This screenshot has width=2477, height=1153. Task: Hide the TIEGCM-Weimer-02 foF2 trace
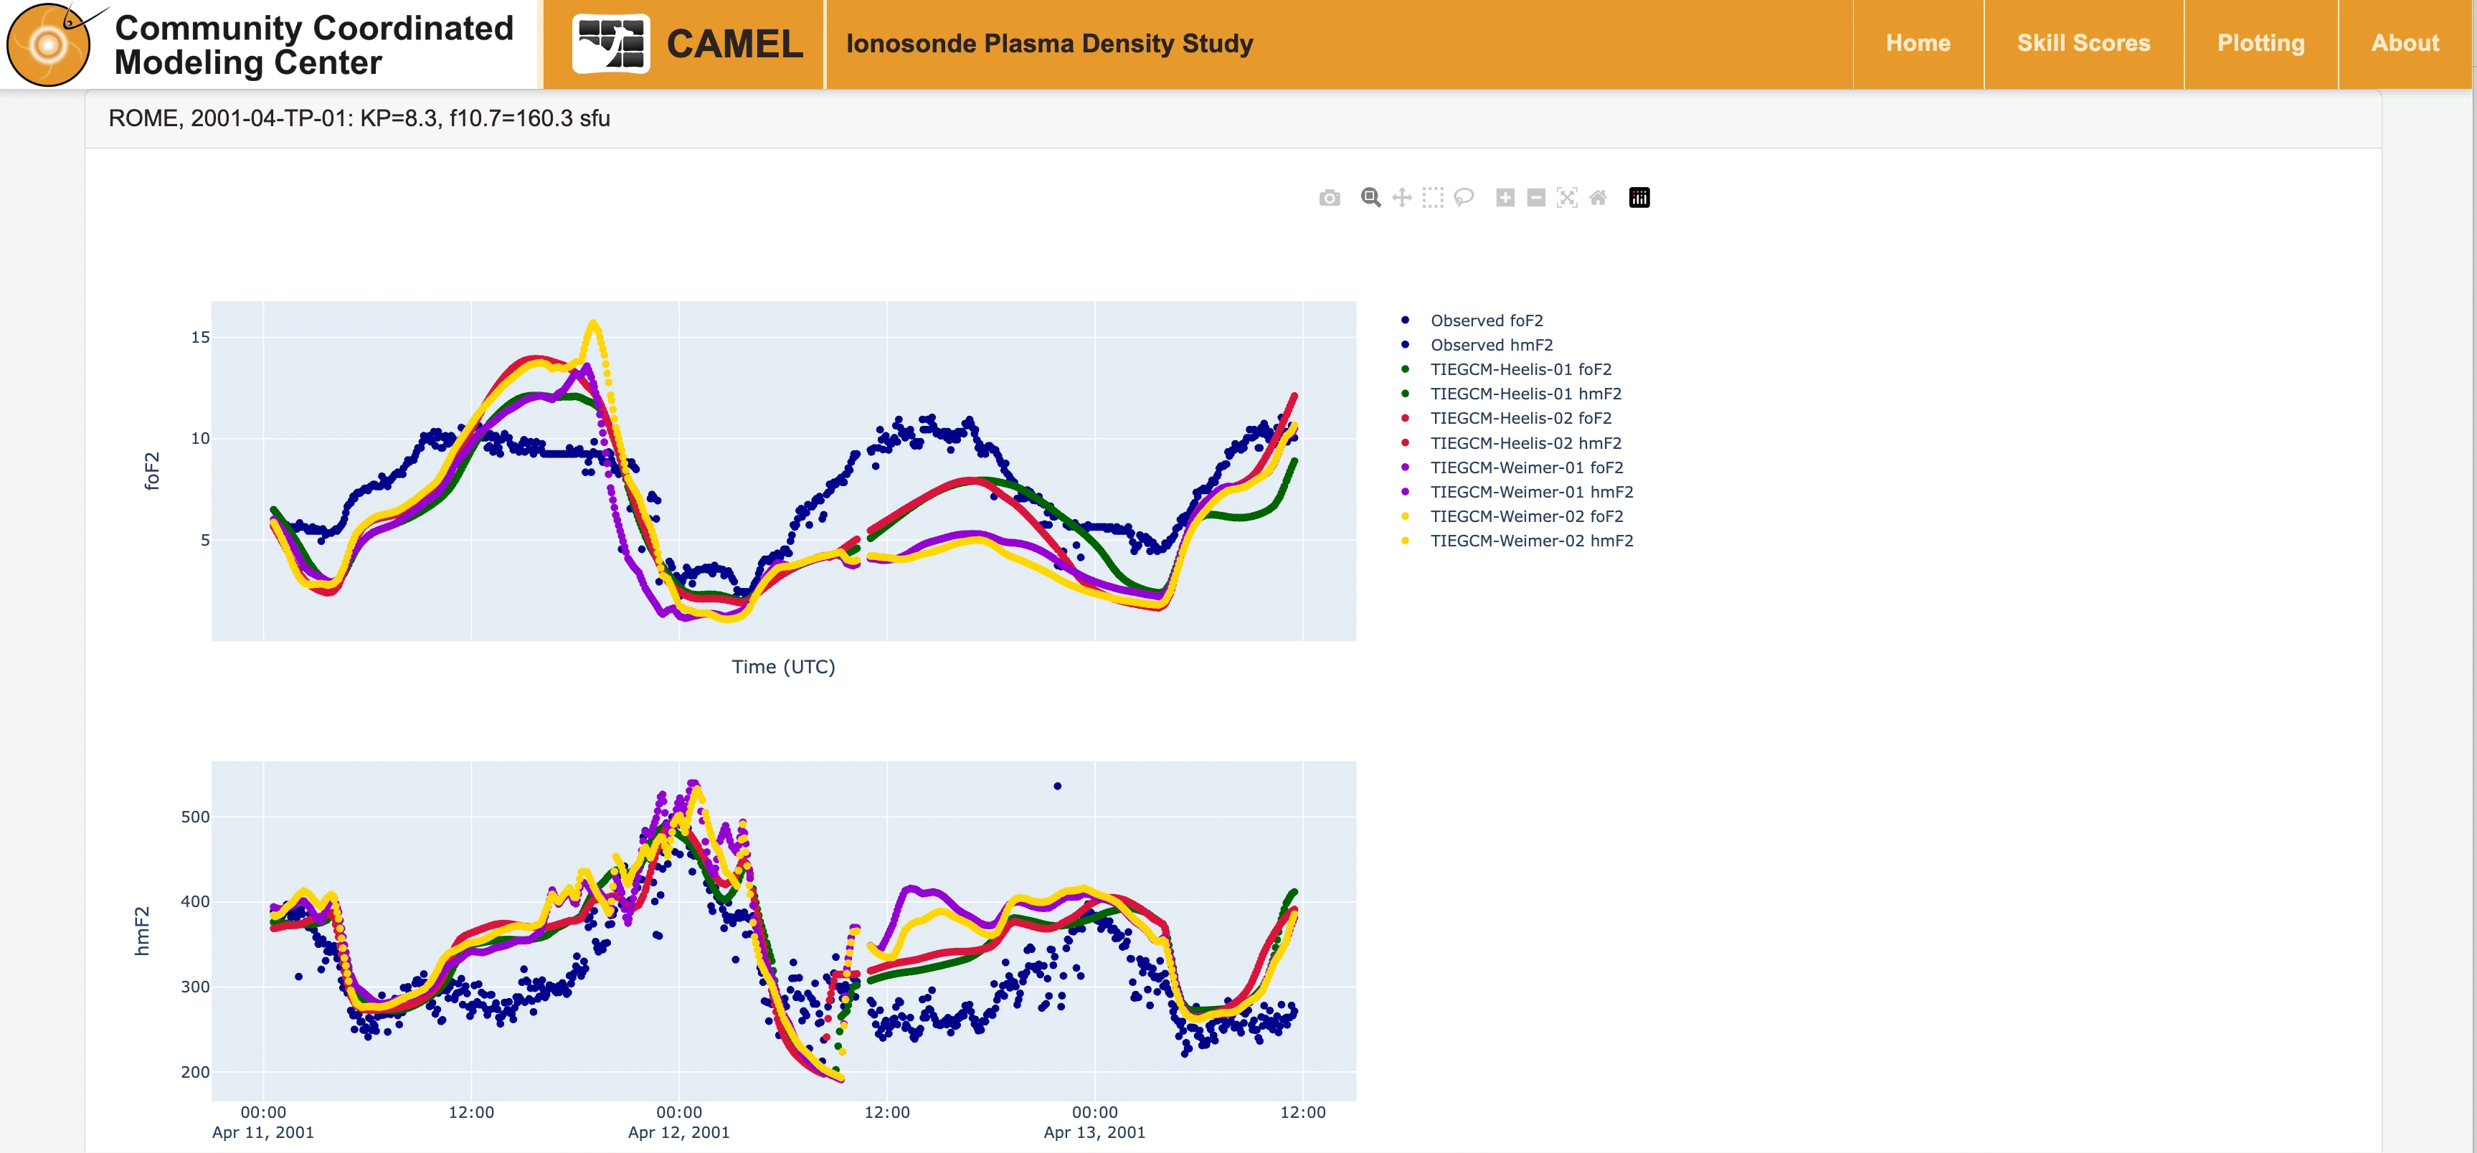[x=1526, y=516]
